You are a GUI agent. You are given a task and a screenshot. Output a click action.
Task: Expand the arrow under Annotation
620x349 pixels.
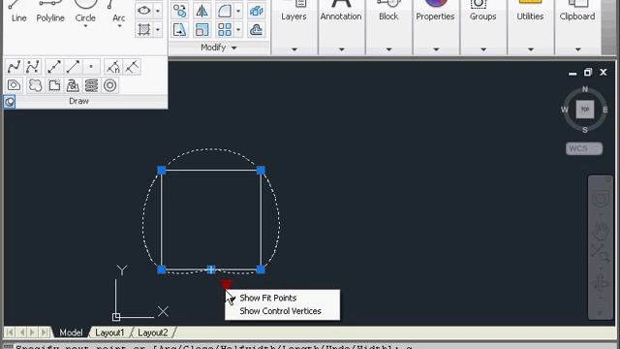(342, 49)
